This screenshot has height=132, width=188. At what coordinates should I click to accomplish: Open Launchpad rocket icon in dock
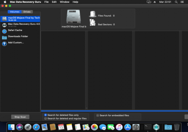coord(28,127)
